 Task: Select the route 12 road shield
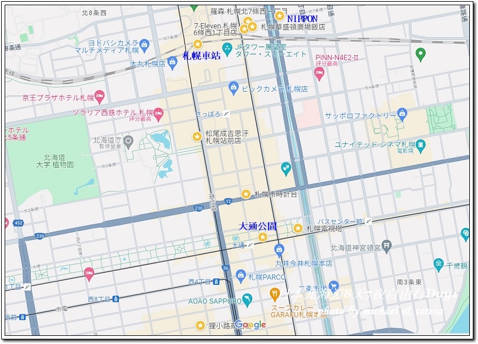click(228, 201)
